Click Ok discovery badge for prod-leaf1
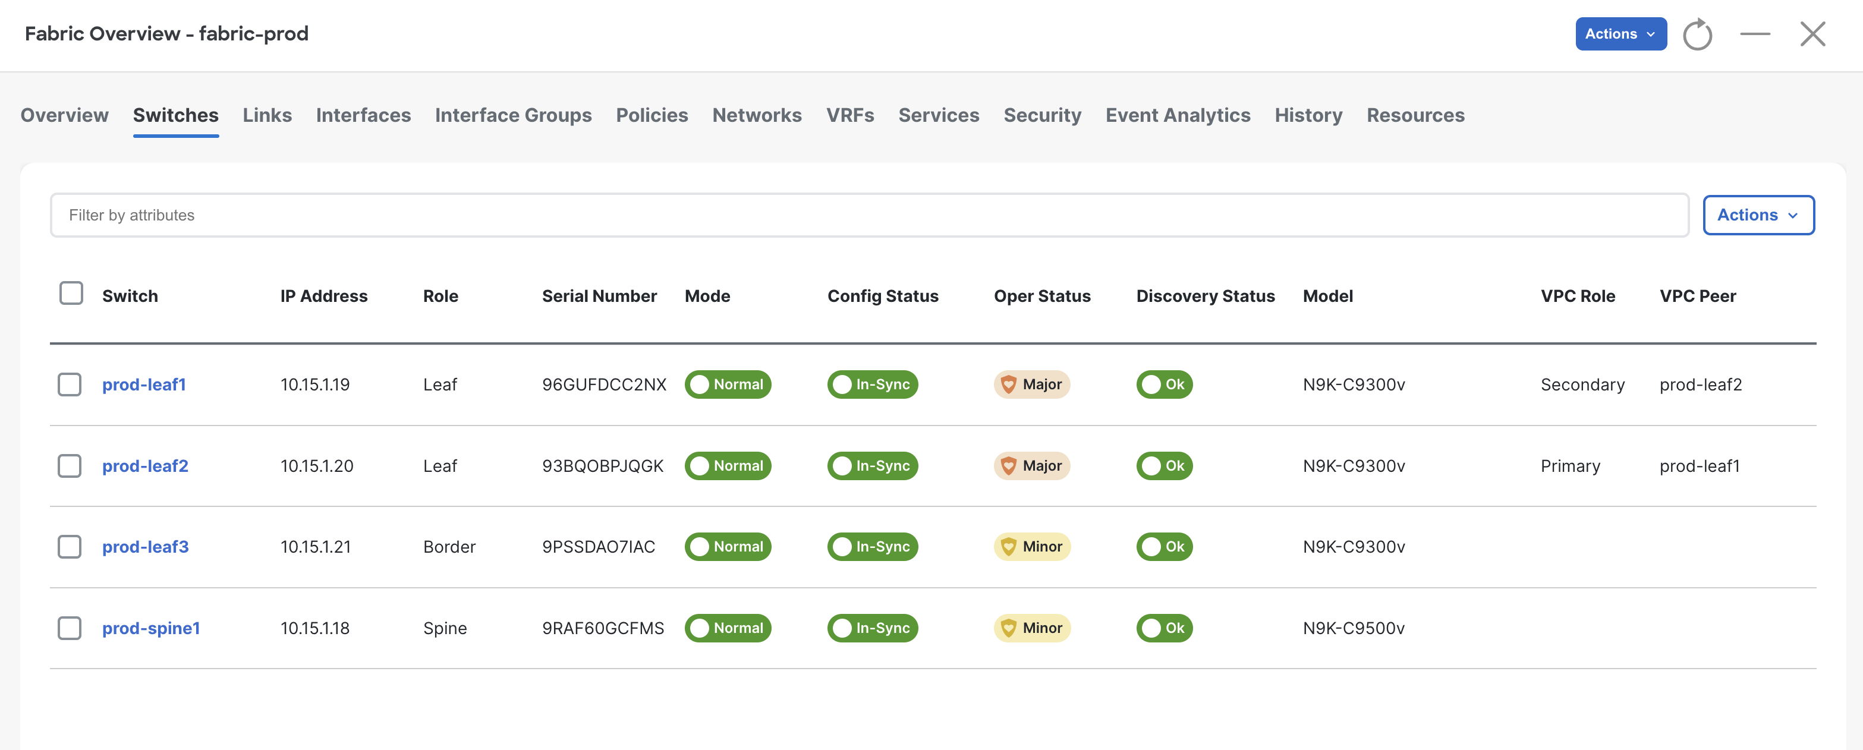Screen dimensions: 1863x750 (x=1164, y=384)
